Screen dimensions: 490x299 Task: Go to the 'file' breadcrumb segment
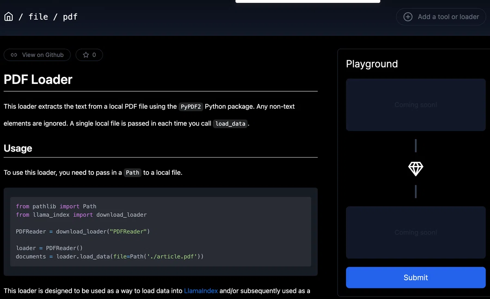(x=38, y=17)
